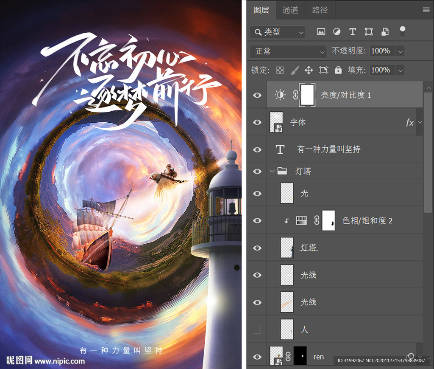
Task: Toggle the layer filtering switch
Action: [x=403, y=31]
